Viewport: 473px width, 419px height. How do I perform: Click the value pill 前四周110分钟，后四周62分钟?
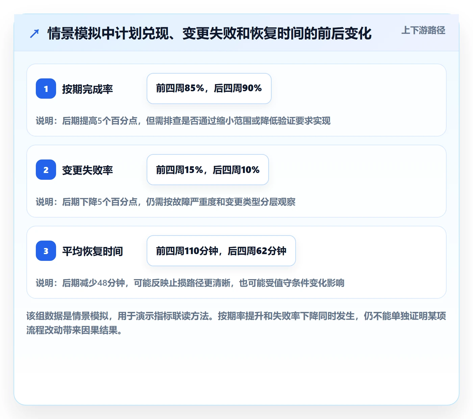[x=221, y=251]
